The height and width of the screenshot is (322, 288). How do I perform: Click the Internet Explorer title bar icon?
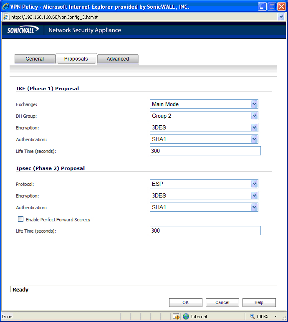tap(5, 6)
